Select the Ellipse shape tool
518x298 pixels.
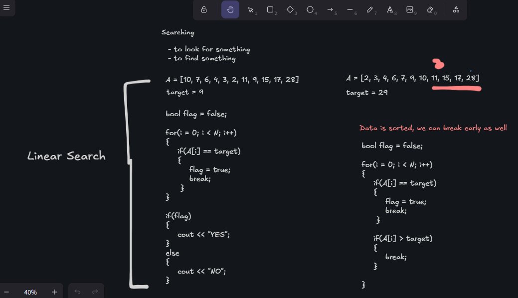(310, 9)
